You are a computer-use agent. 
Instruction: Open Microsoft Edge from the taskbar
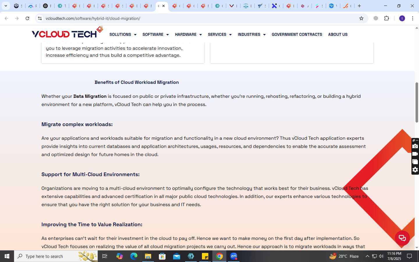(134, 256)
